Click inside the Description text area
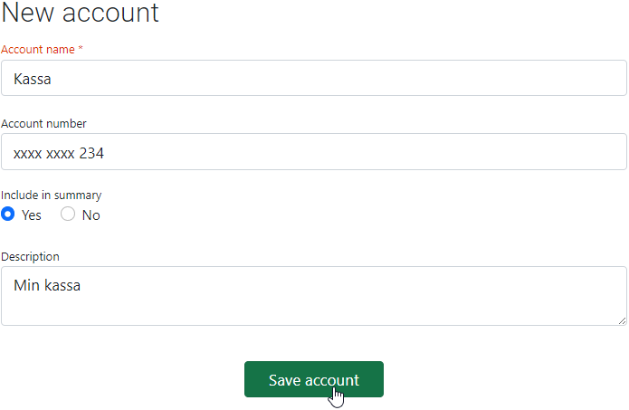Viewport: 629px width, 410px height. click(313, 297)
